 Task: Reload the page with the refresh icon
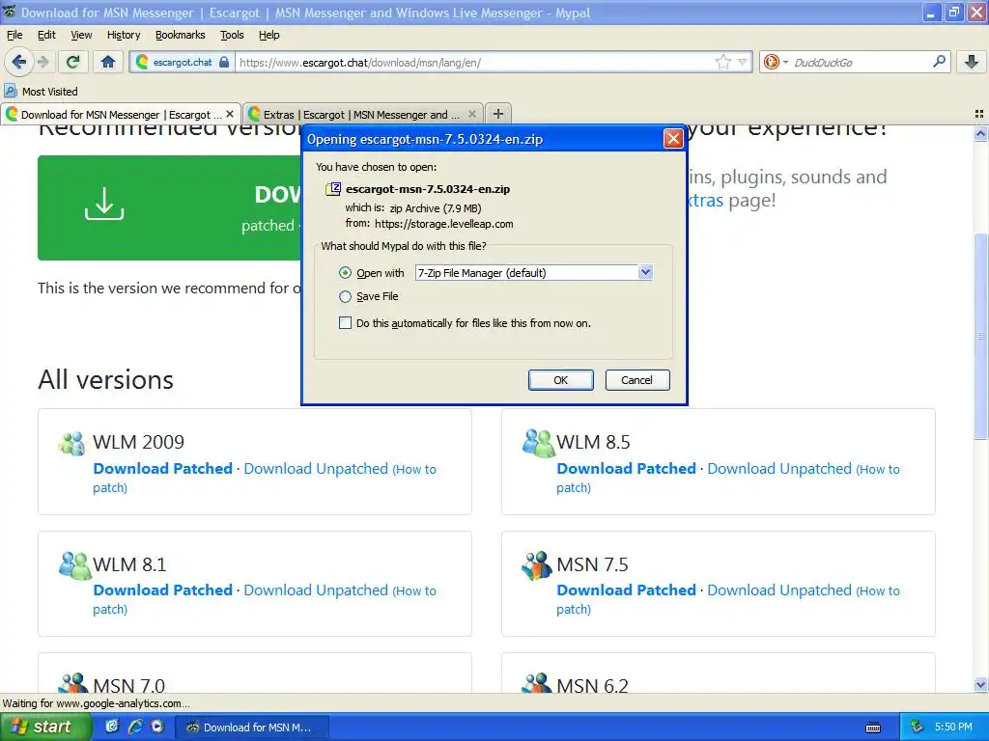(73, 62)
